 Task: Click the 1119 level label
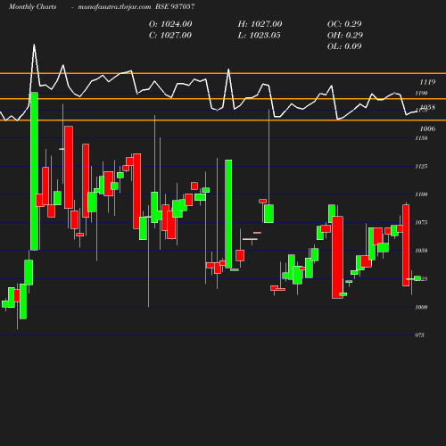(427, 82)
